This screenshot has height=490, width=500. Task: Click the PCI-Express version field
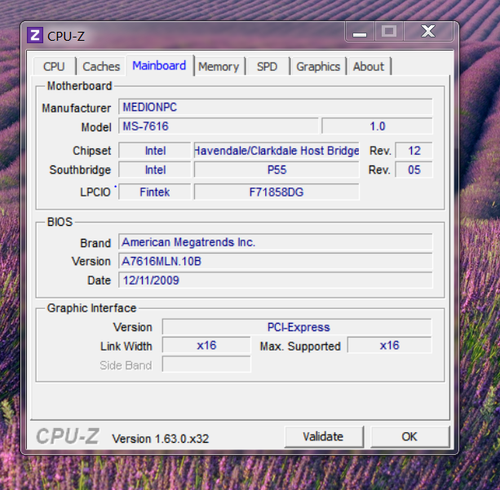click(297, 327)
